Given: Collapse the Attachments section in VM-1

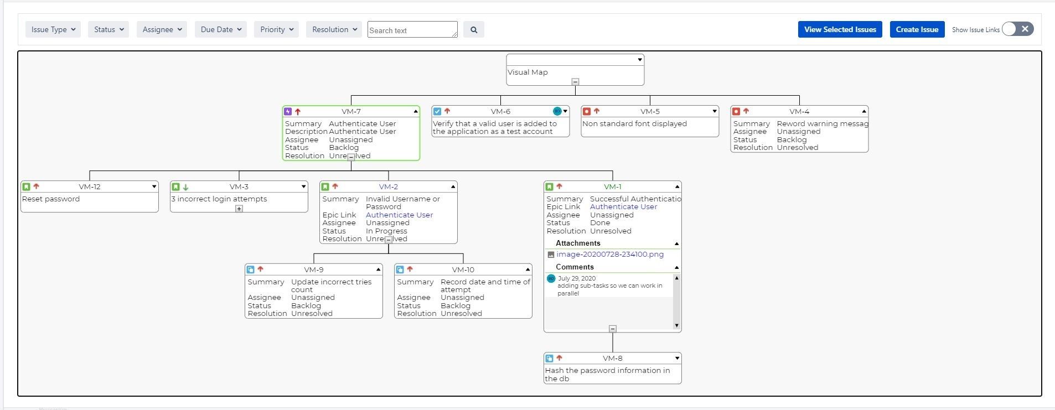Looking at the screenshot, I should point(676,244).
